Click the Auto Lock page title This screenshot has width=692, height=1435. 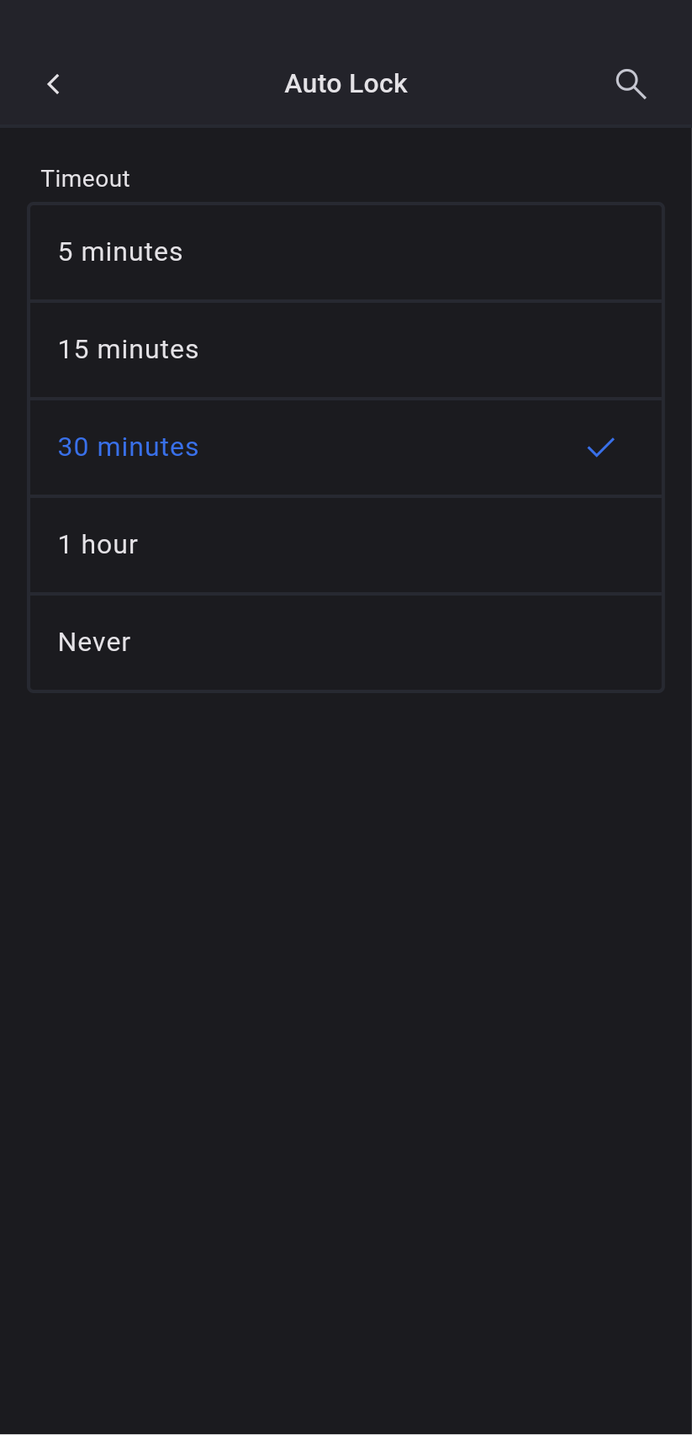[x=346, y=84]
